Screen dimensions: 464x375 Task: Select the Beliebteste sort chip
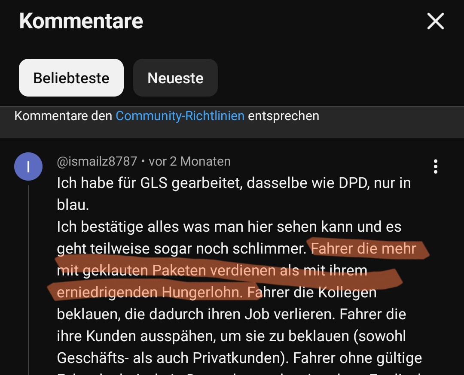coord(71,78)
